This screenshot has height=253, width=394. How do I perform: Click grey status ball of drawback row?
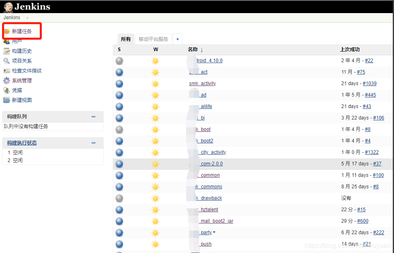coord(119,198)
